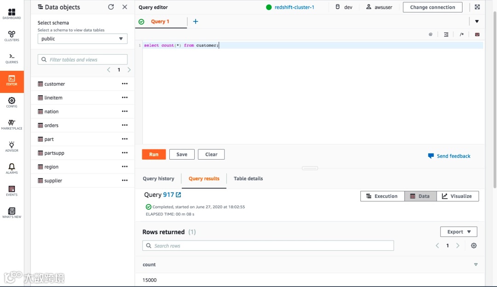The image size is (497, 287).
Task: Open the Dashboard sidebar icon
Action: click(12, 14)
